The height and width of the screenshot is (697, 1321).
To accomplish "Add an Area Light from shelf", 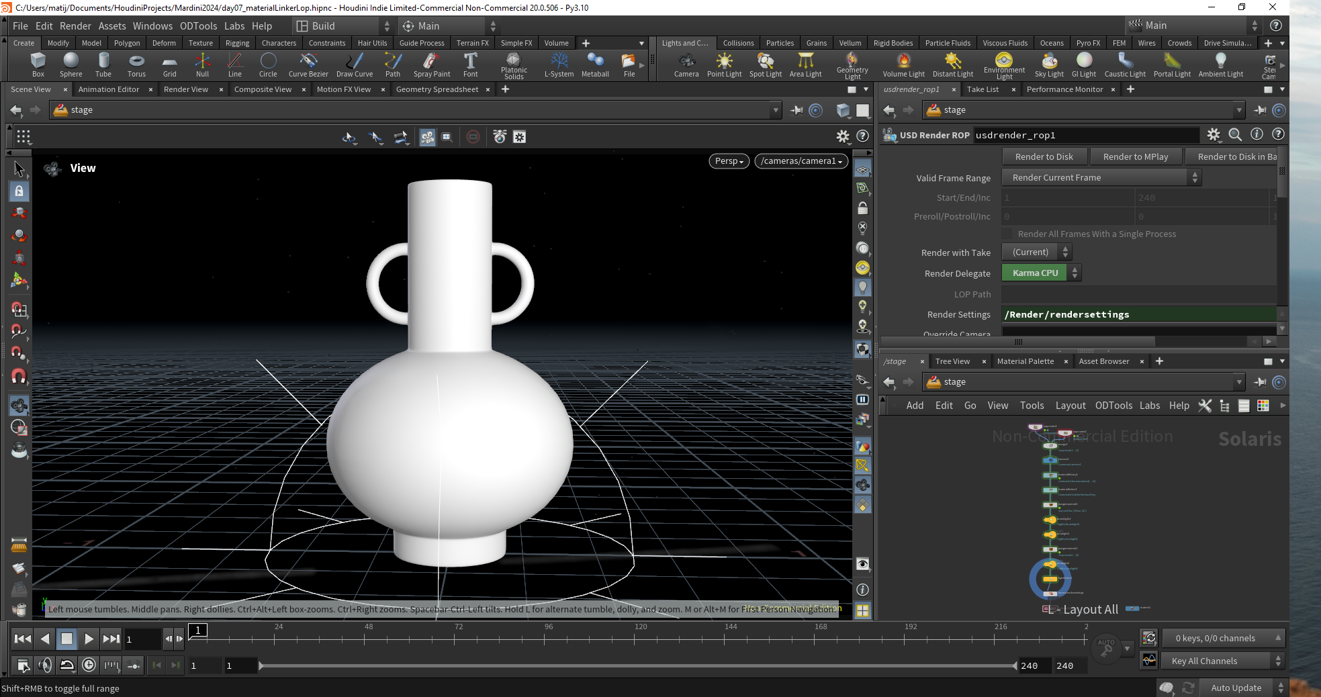I will pyautogui.click(x=805, y=65).
